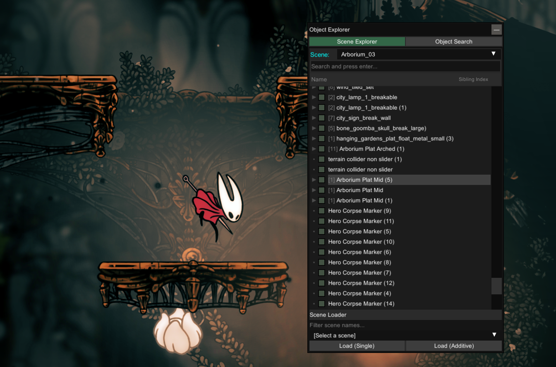Expand bone_goomba_skull_break_large tree arrow
This screenshot has height=367, width=556.
(x=314, y=128)
